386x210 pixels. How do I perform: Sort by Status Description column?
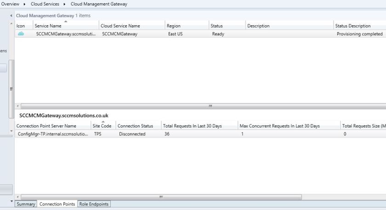[x=360, y=26]
